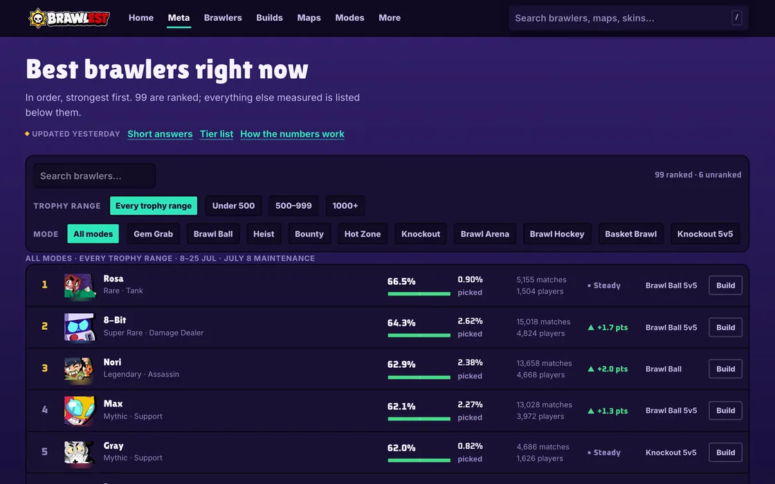Click Gray's Knockout 5v5 best mode
775x484 pixels.
671,452
